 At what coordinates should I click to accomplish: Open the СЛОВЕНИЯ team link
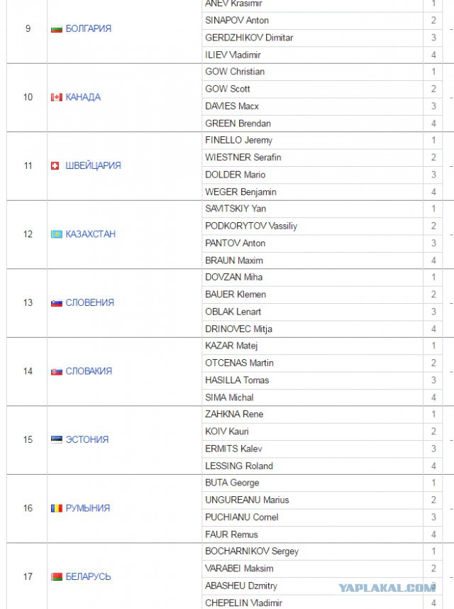[89, 302]
